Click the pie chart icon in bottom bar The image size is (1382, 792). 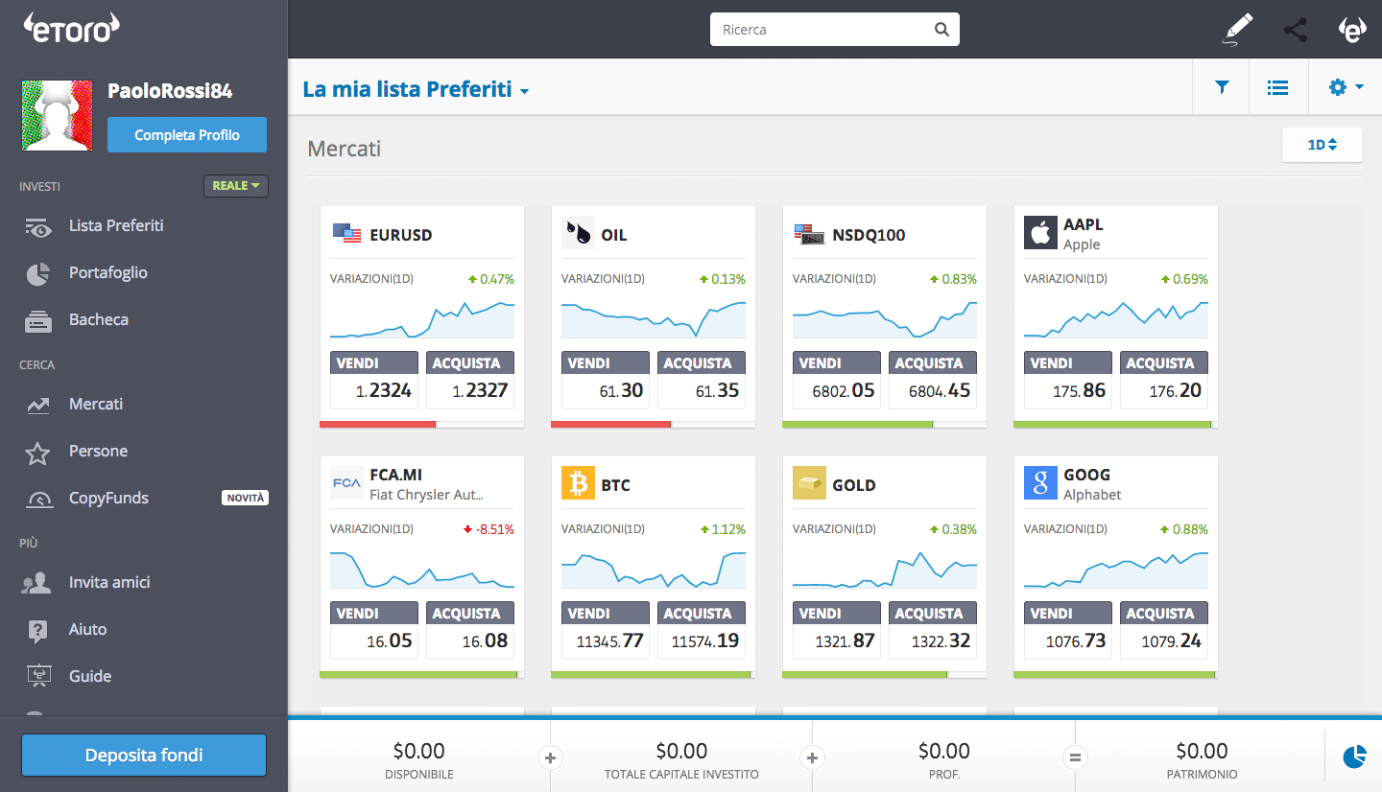(1354, 757)
